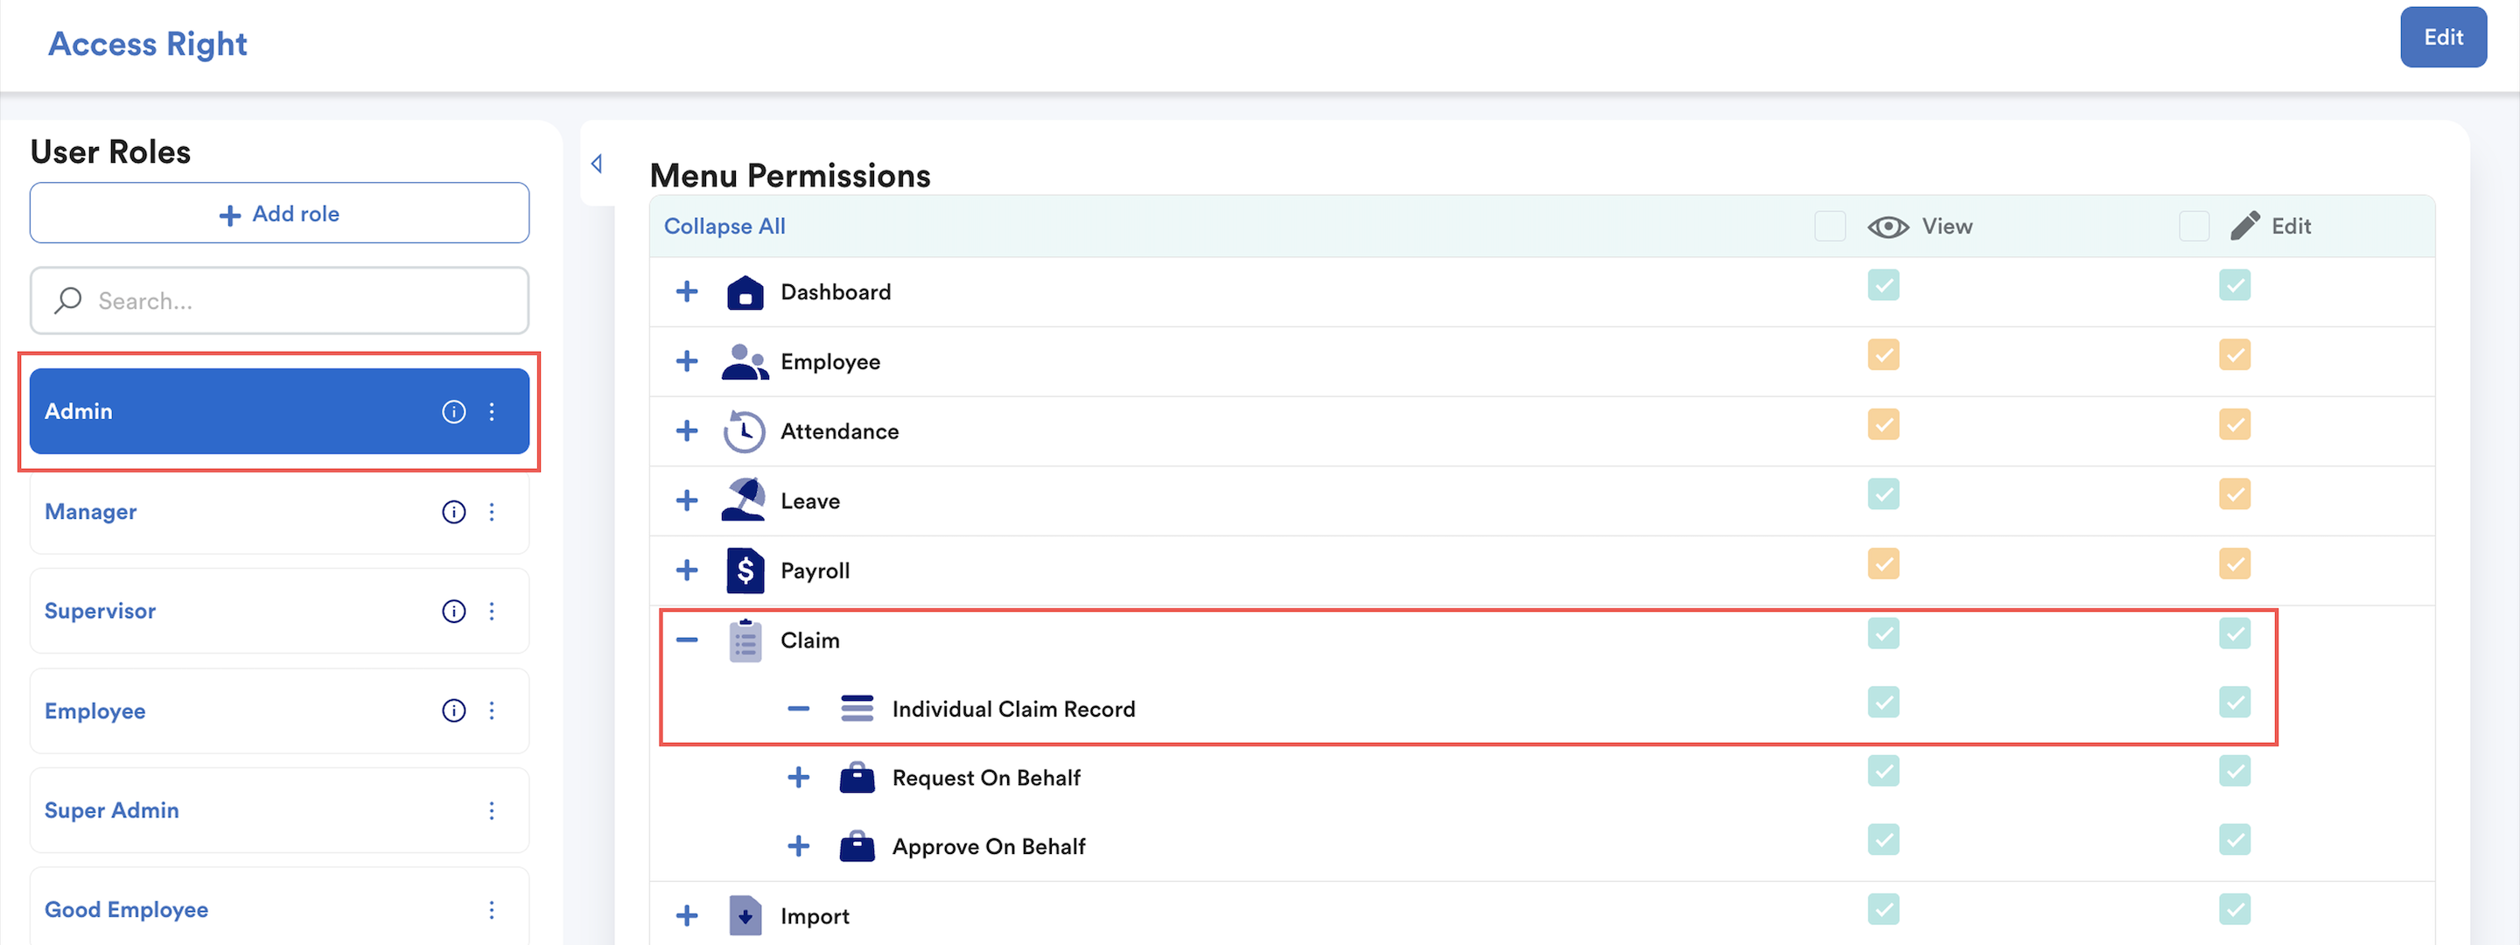2520x945 pixels.
Task: Click the Add role button
Action: coord(279,213)
